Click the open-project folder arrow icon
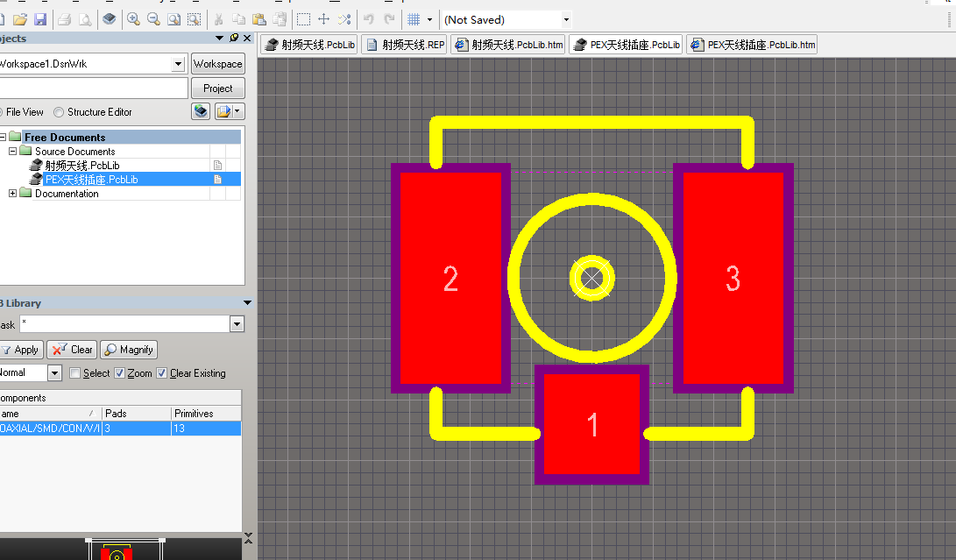 (x=223, y=111)
